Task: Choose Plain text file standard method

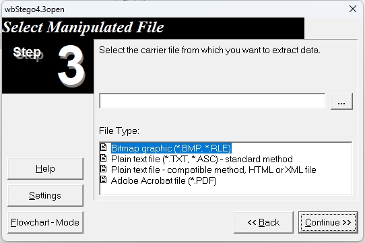Action: 202,159
